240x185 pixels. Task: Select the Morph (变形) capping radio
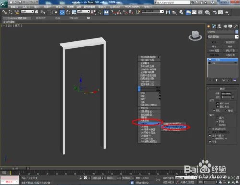[x=214, y=110]
